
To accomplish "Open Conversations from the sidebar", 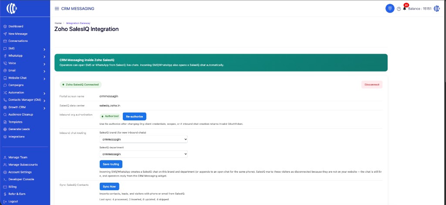I will (x=18, y=41).
